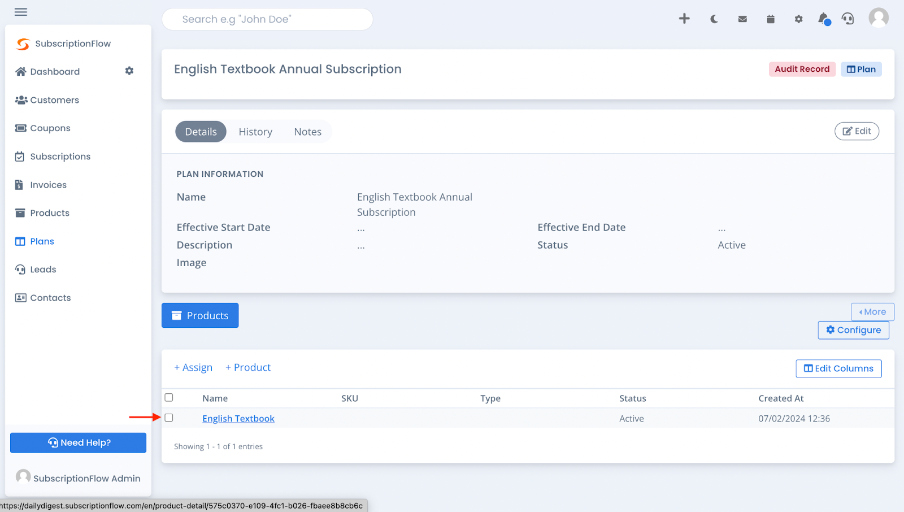Open Plans in sidebar
This screenshot has width=904, height=512.
coord(34,241)
